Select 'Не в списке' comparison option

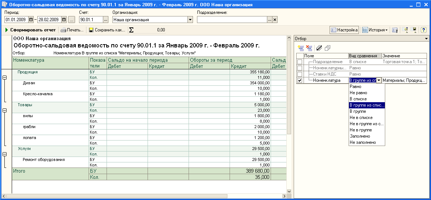click(361, 118)
